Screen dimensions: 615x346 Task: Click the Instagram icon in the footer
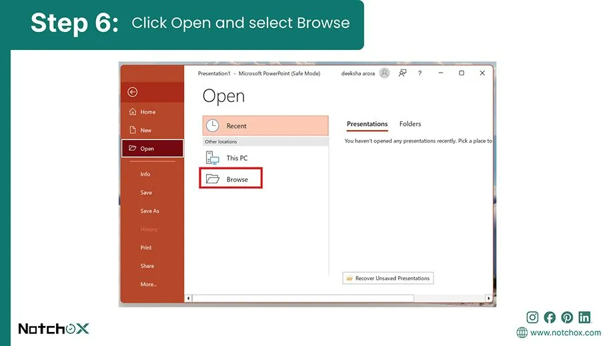point(532,317)
